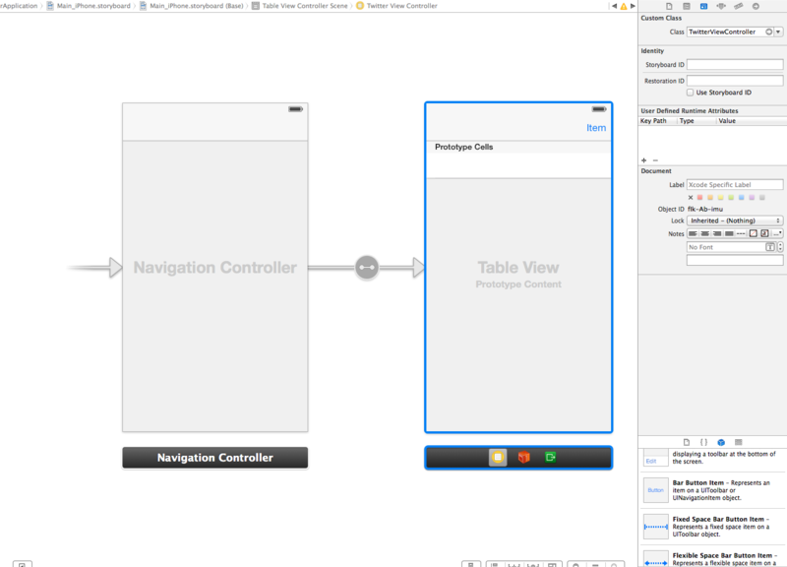787x567 pixels.
Task: Open the Quick Help inspector tab
Action: click(686, 6)
